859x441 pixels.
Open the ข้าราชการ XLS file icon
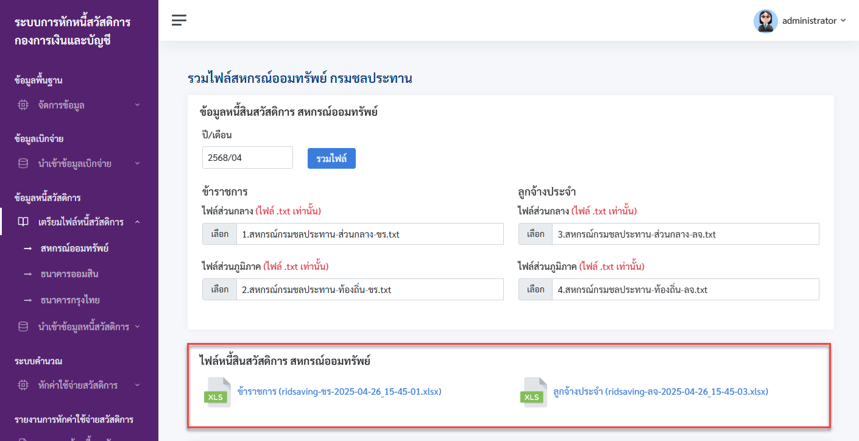click(x=217, y=392)
